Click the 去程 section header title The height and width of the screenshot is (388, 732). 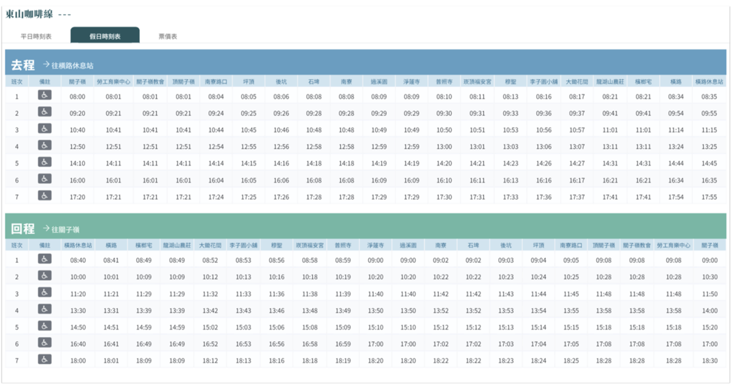[23, 65]
